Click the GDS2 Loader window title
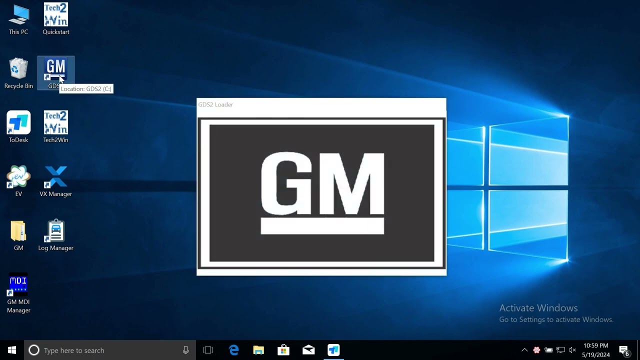This screenshot has width=640, height=360. [215, 104]
